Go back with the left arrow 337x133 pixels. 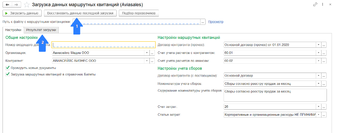point(7,4)
